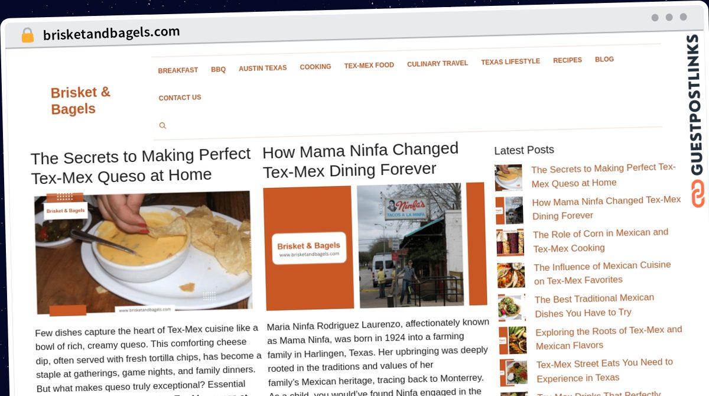Open the Breakfast menu item
Image resolution: width=709 pixels, height=396 pixels.
[x=178, y=70]
